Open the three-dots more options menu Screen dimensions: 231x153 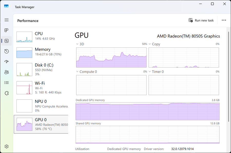pyautogui.click(x=224, y=21)
